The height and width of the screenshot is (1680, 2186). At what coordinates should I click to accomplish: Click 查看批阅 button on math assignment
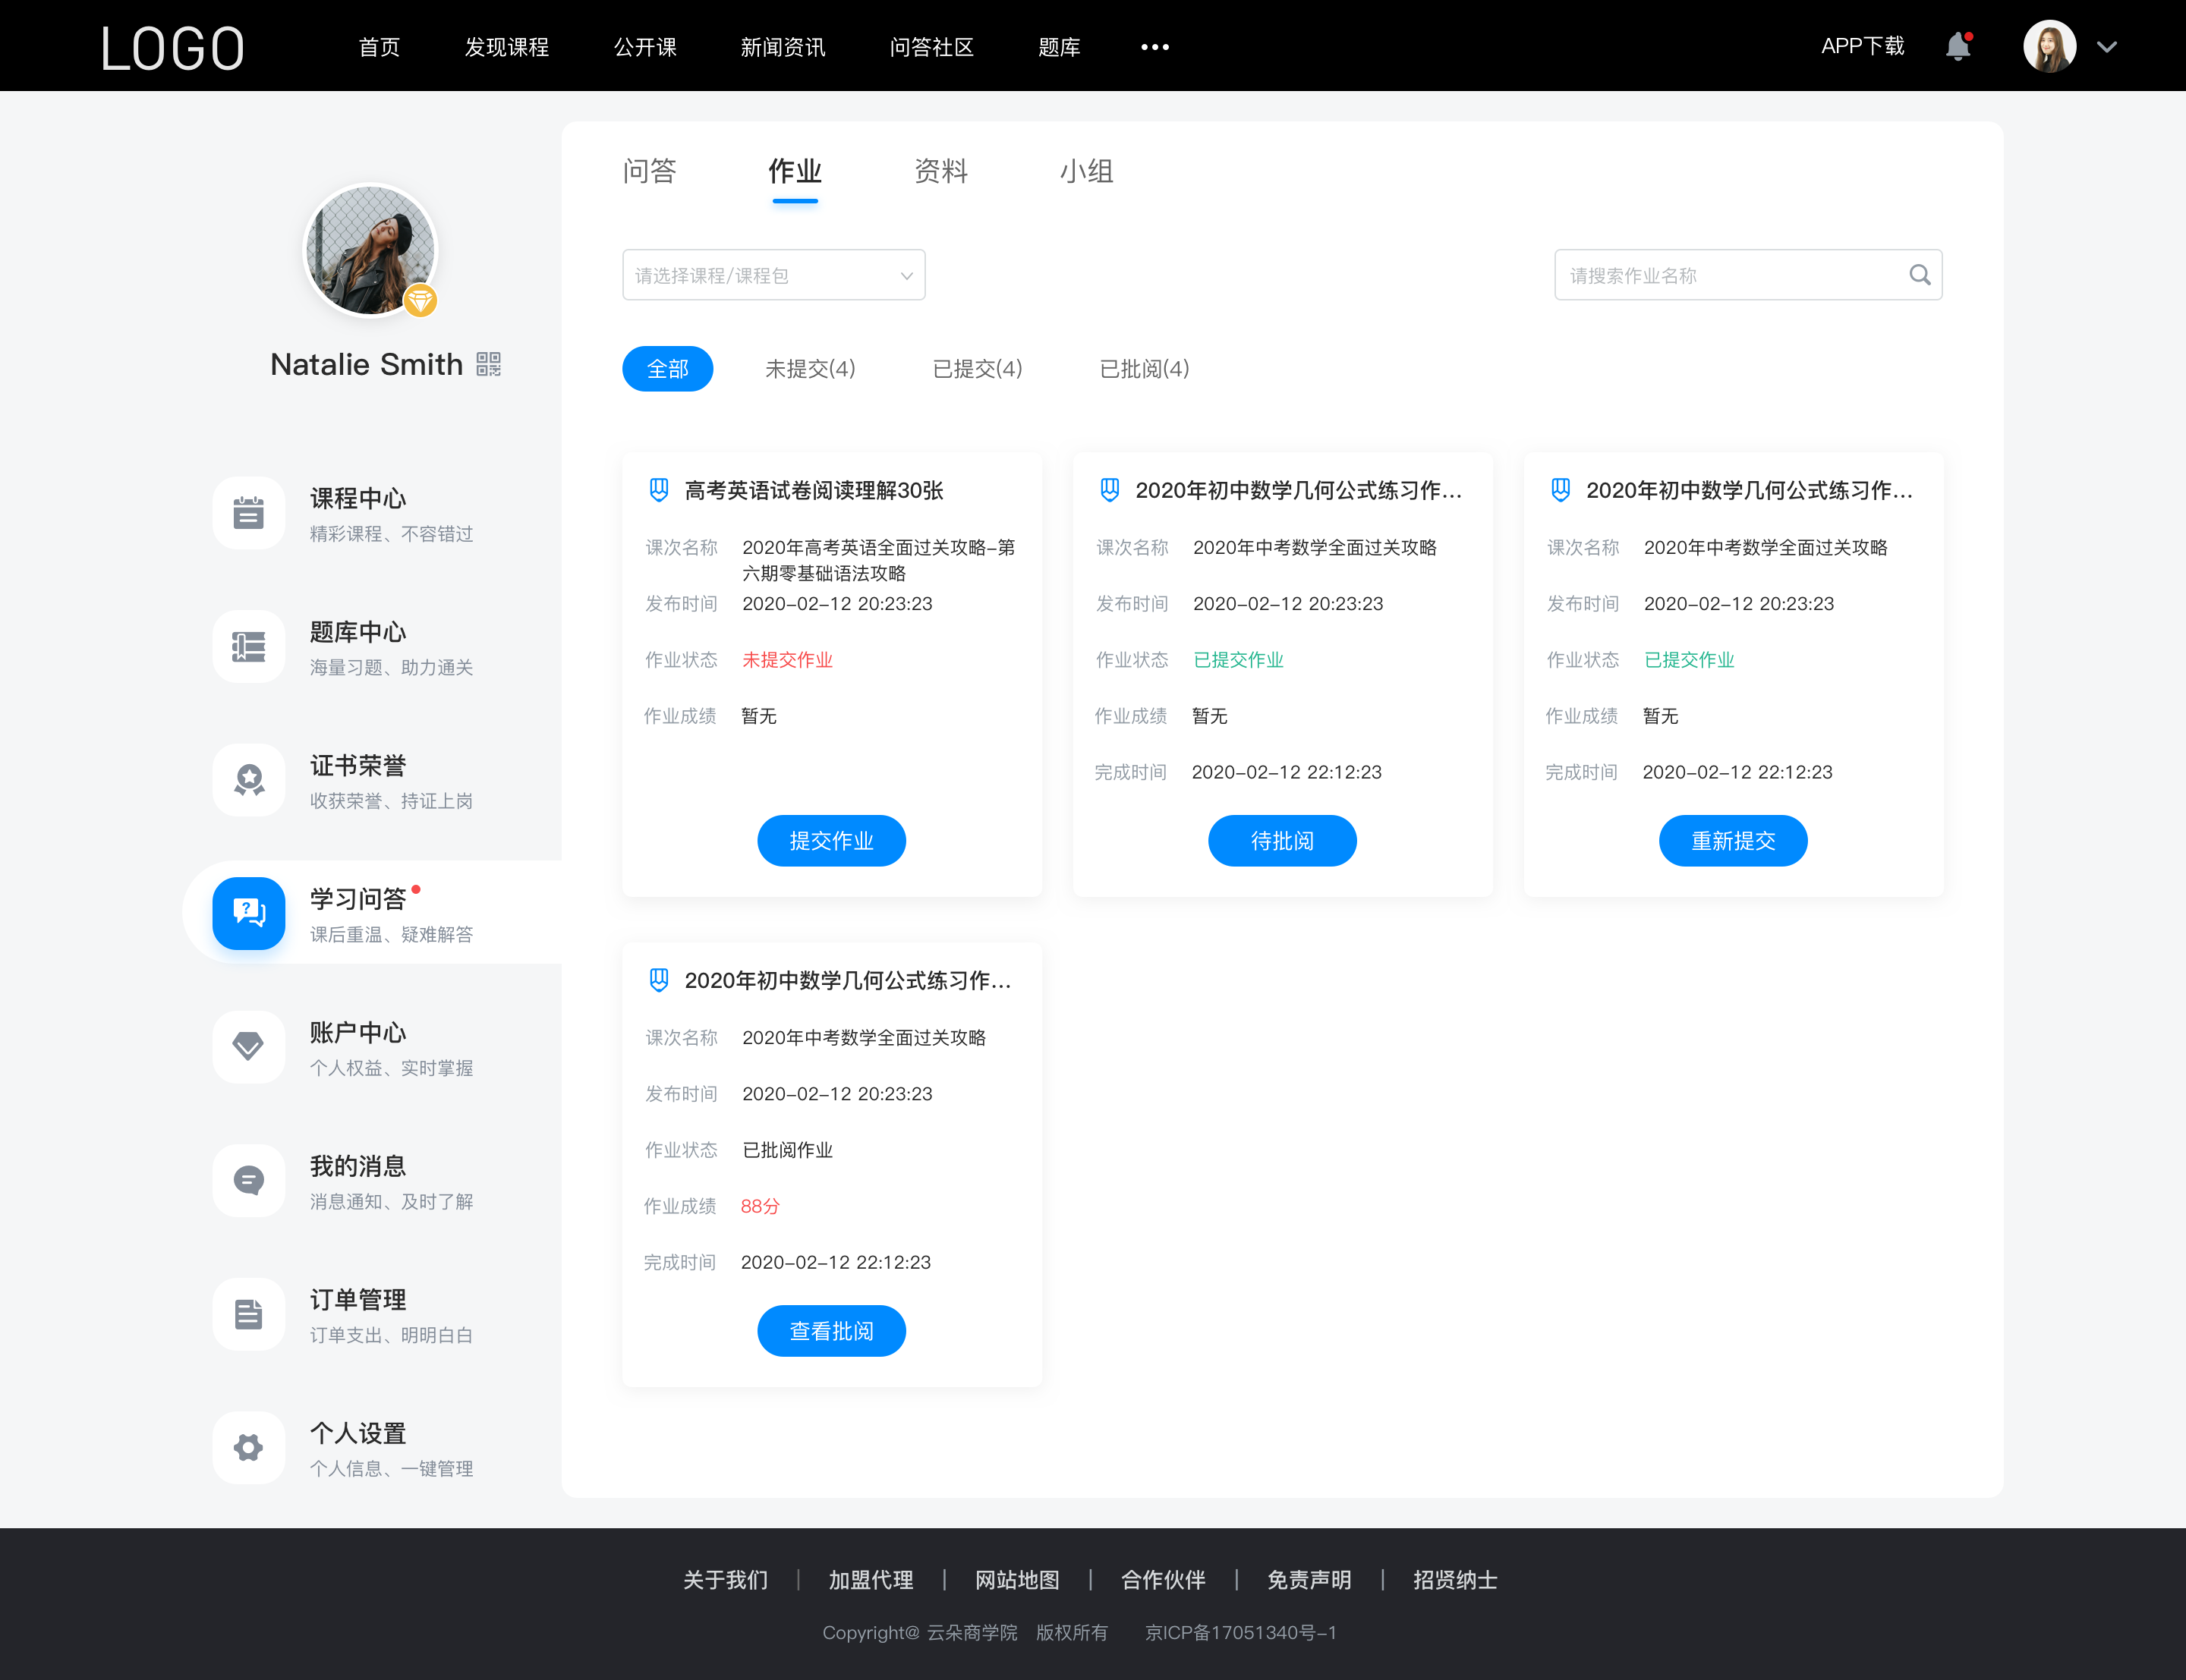coord(831,1331)
